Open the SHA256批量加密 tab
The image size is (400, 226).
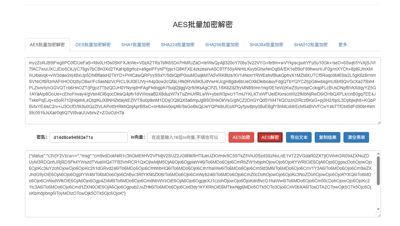(x=222, y=45)
